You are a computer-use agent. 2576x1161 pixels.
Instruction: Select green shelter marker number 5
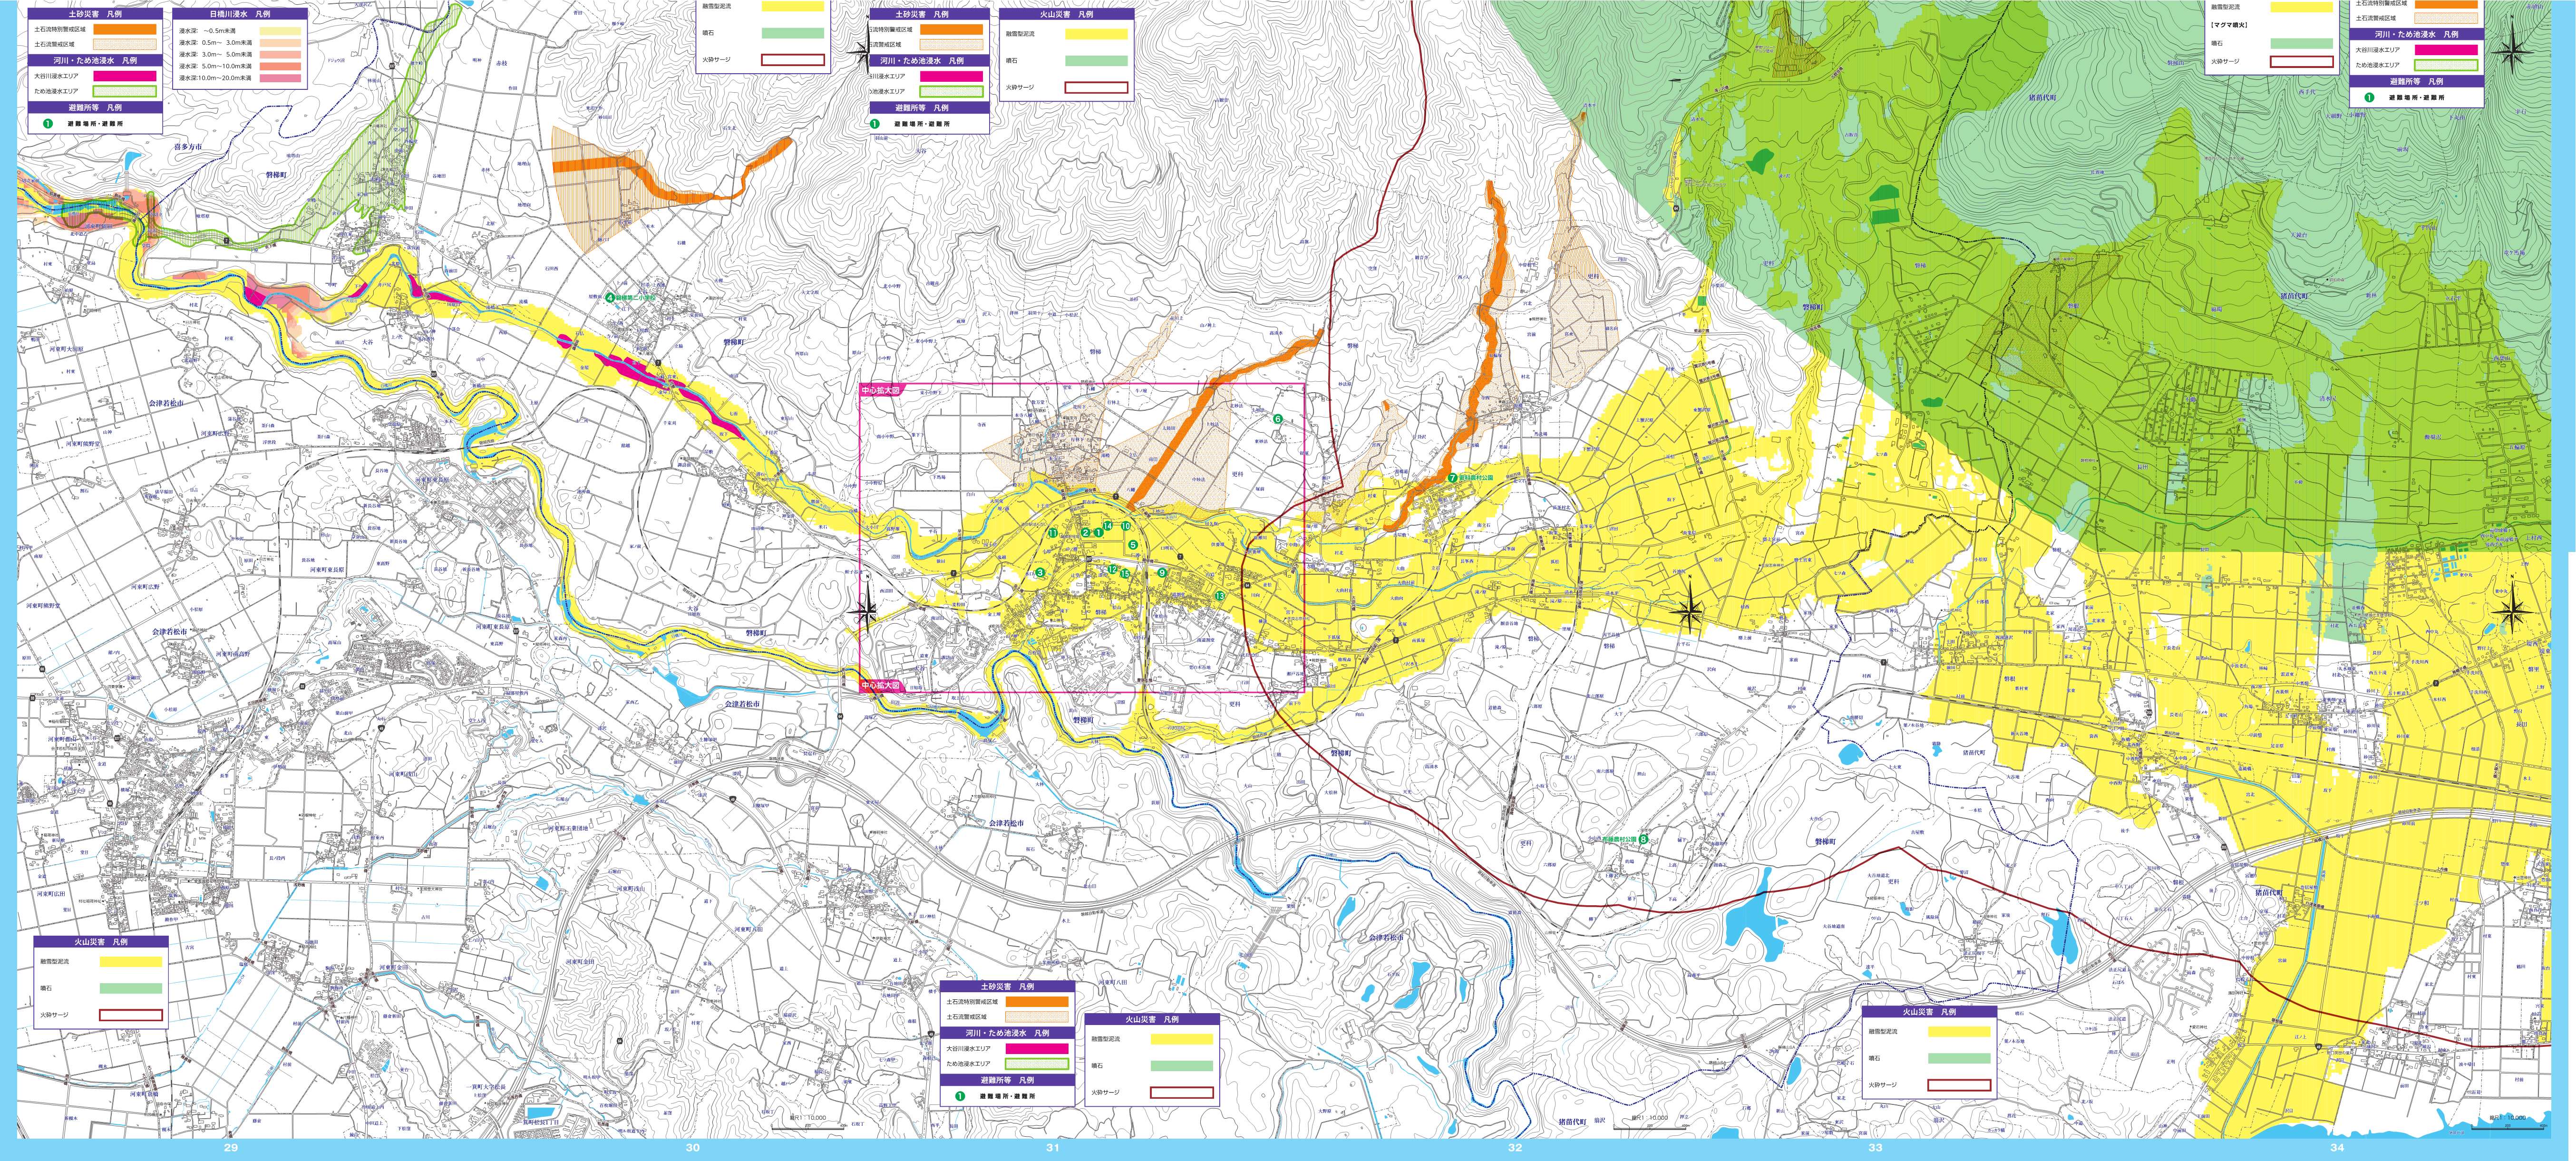click(x=1133, y=545)
